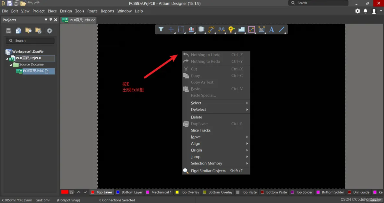This screenshot has width=384, height=203.
Task: Switch to the Bottom Solder layer tab
Action: pyautogui.click(x=330, y=192)
